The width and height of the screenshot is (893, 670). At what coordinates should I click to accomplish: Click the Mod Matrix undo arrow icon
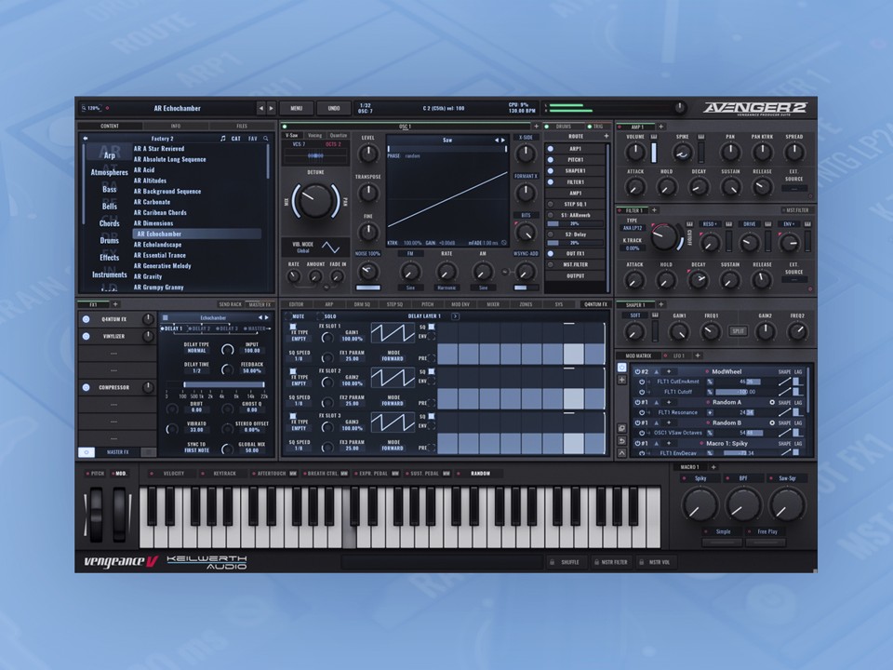[x=621, y=440]
